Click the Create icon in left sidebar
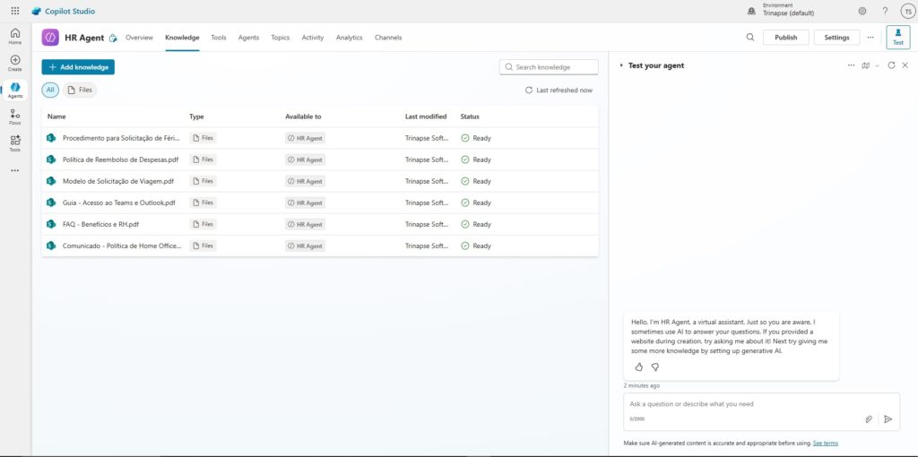The height and width of the screenshot is (457, 918). pyautogui.click(x=14, y=63)
